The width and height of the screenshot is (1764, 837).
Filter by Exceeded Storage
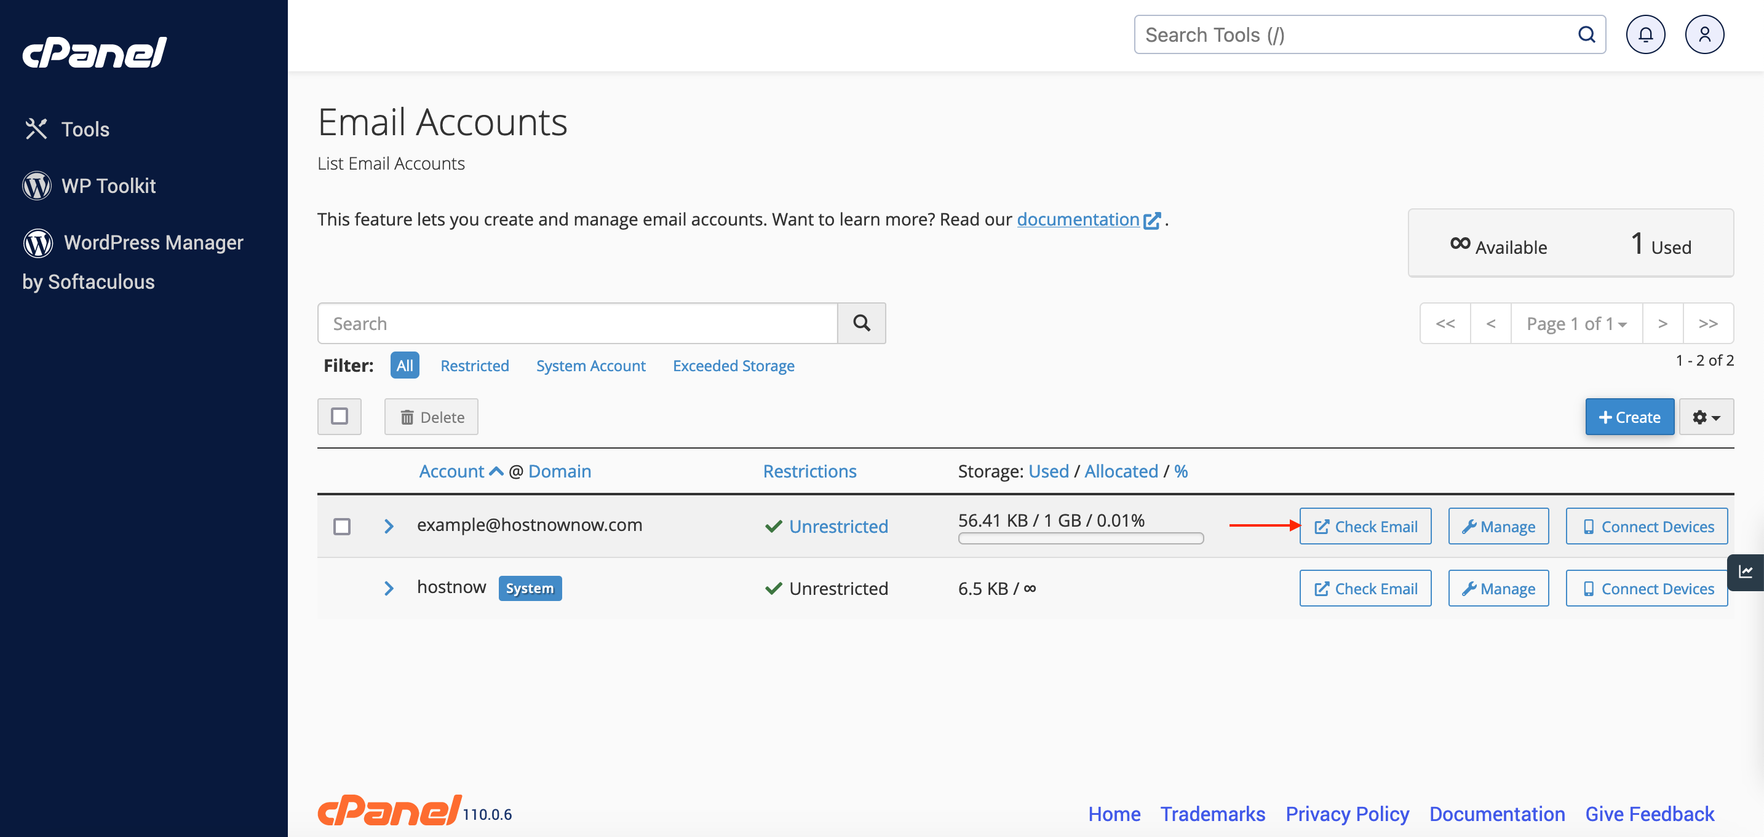click(733, 366)
